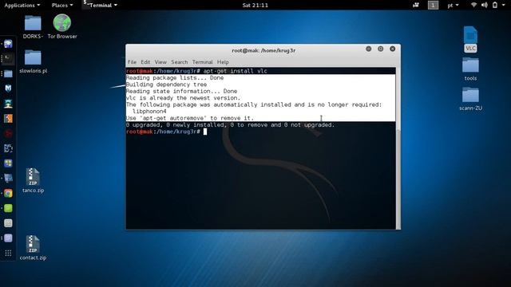The width and height of the screenshot is (511, 287).
Task: Open the Files manager icon in the dock
Action: [8, 74]
